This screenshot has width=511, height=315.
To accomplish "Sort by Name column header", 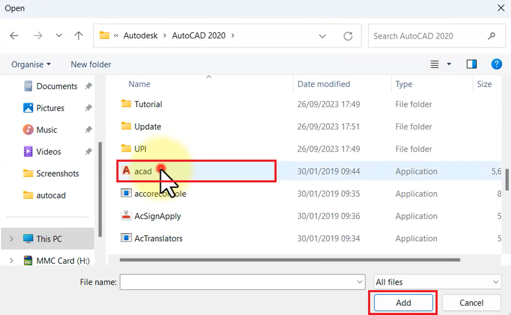I will (x=139, y=84).
